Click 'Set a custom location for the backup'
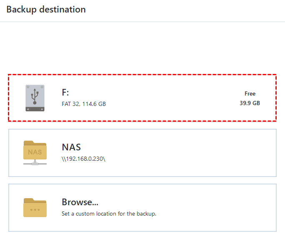 (x=109, y=214)
